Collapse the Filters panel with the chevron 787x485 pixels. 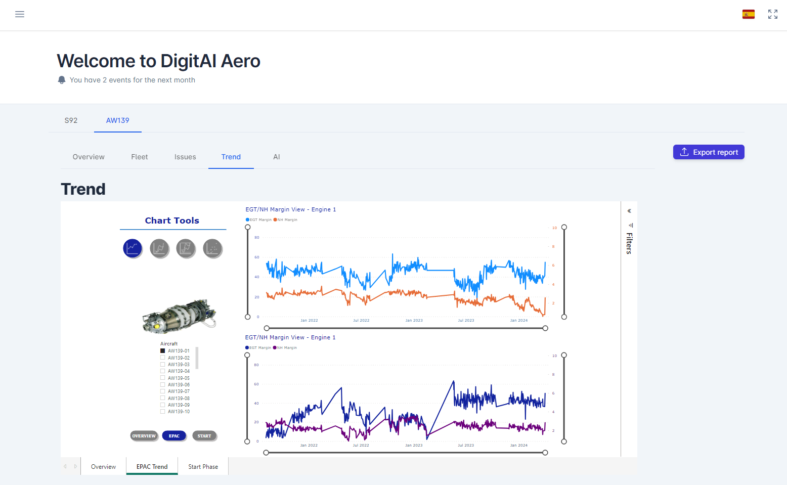[629, 210]
